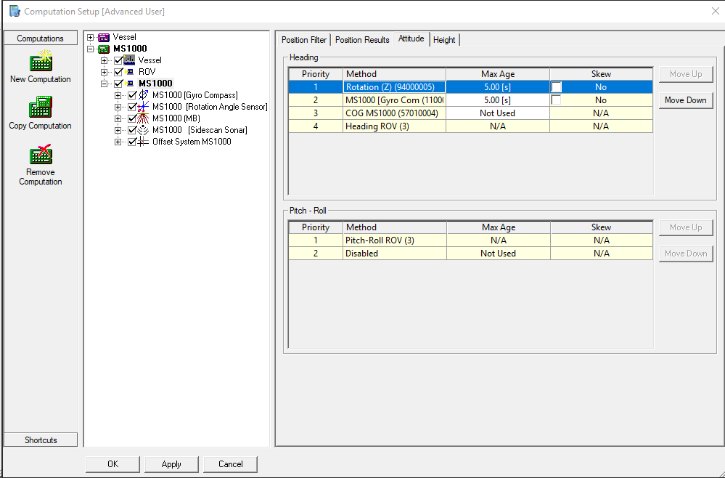This screenshot has height=478, width=725.
Task: Open the Height tab
Action: coord(444,40)
